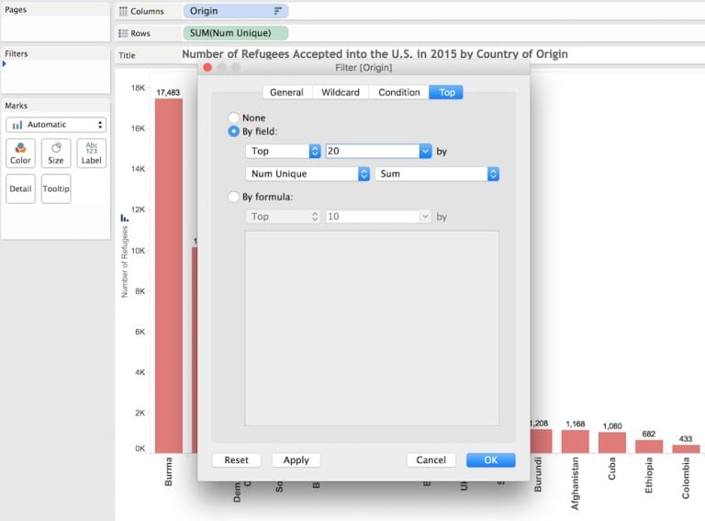This screenshot has height=521, width=705.
Task: Switch to the Wildcard tab
Action: click(x=341, y=92)
